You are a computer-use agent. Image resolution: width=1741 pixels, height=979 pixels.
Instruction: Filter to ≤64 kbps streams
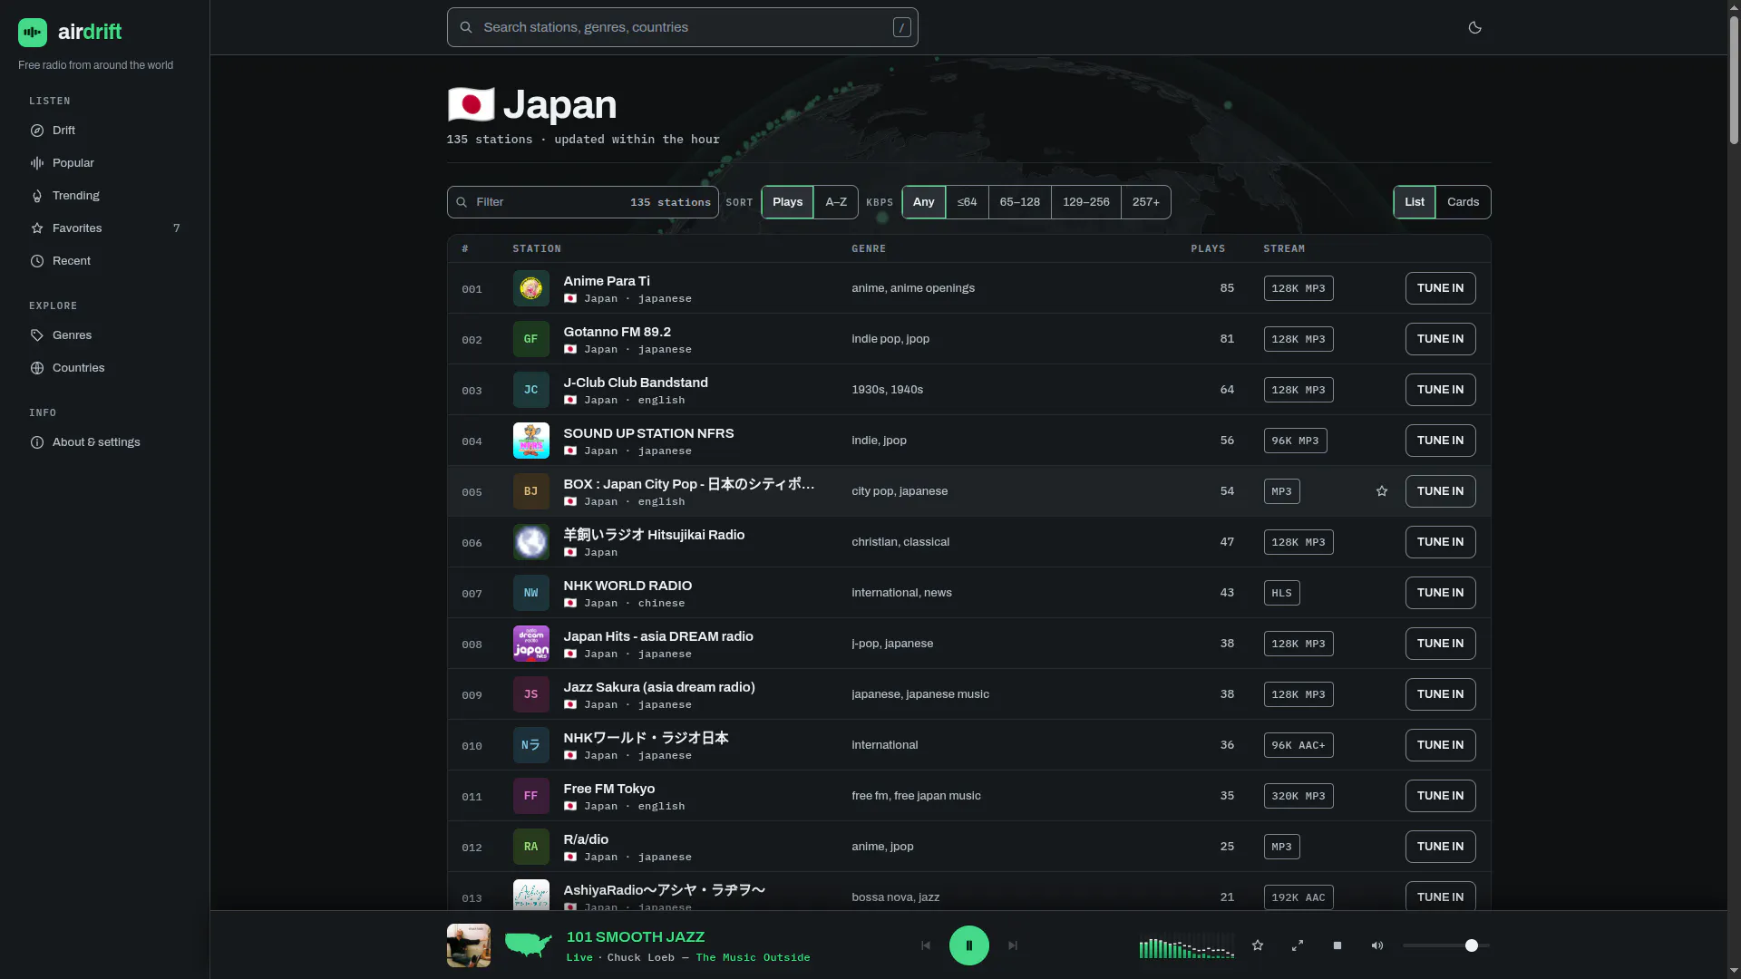click(968, 202)
